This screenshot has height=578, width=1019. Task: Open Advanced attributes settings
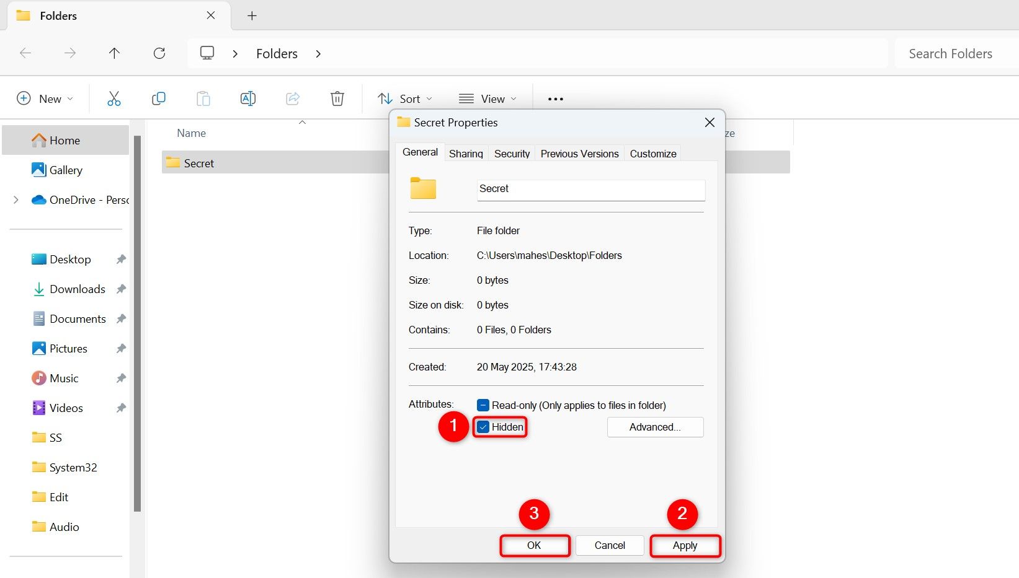coord(655,427)
